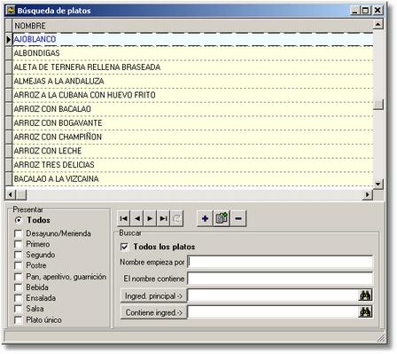Select ALMEJAS A LA ANDALUZA row
This screenshot has height=354, width=397.
pyautogui.click(x=192, y=81)
